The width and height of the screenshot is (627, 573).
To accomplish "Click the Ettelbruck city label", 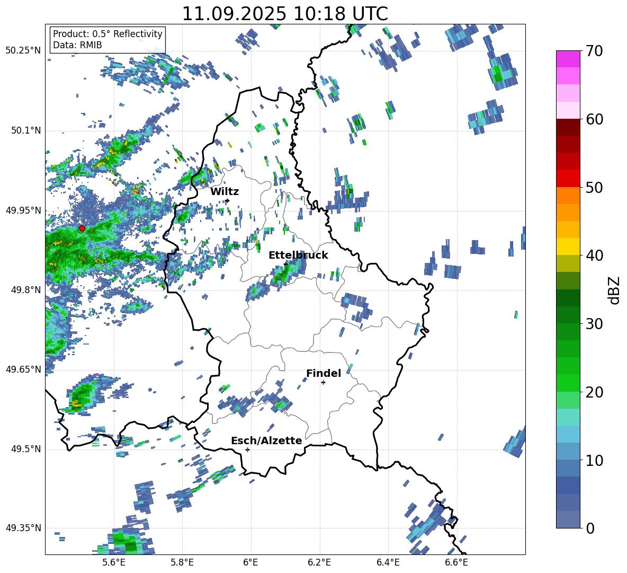I will point(298,255).
